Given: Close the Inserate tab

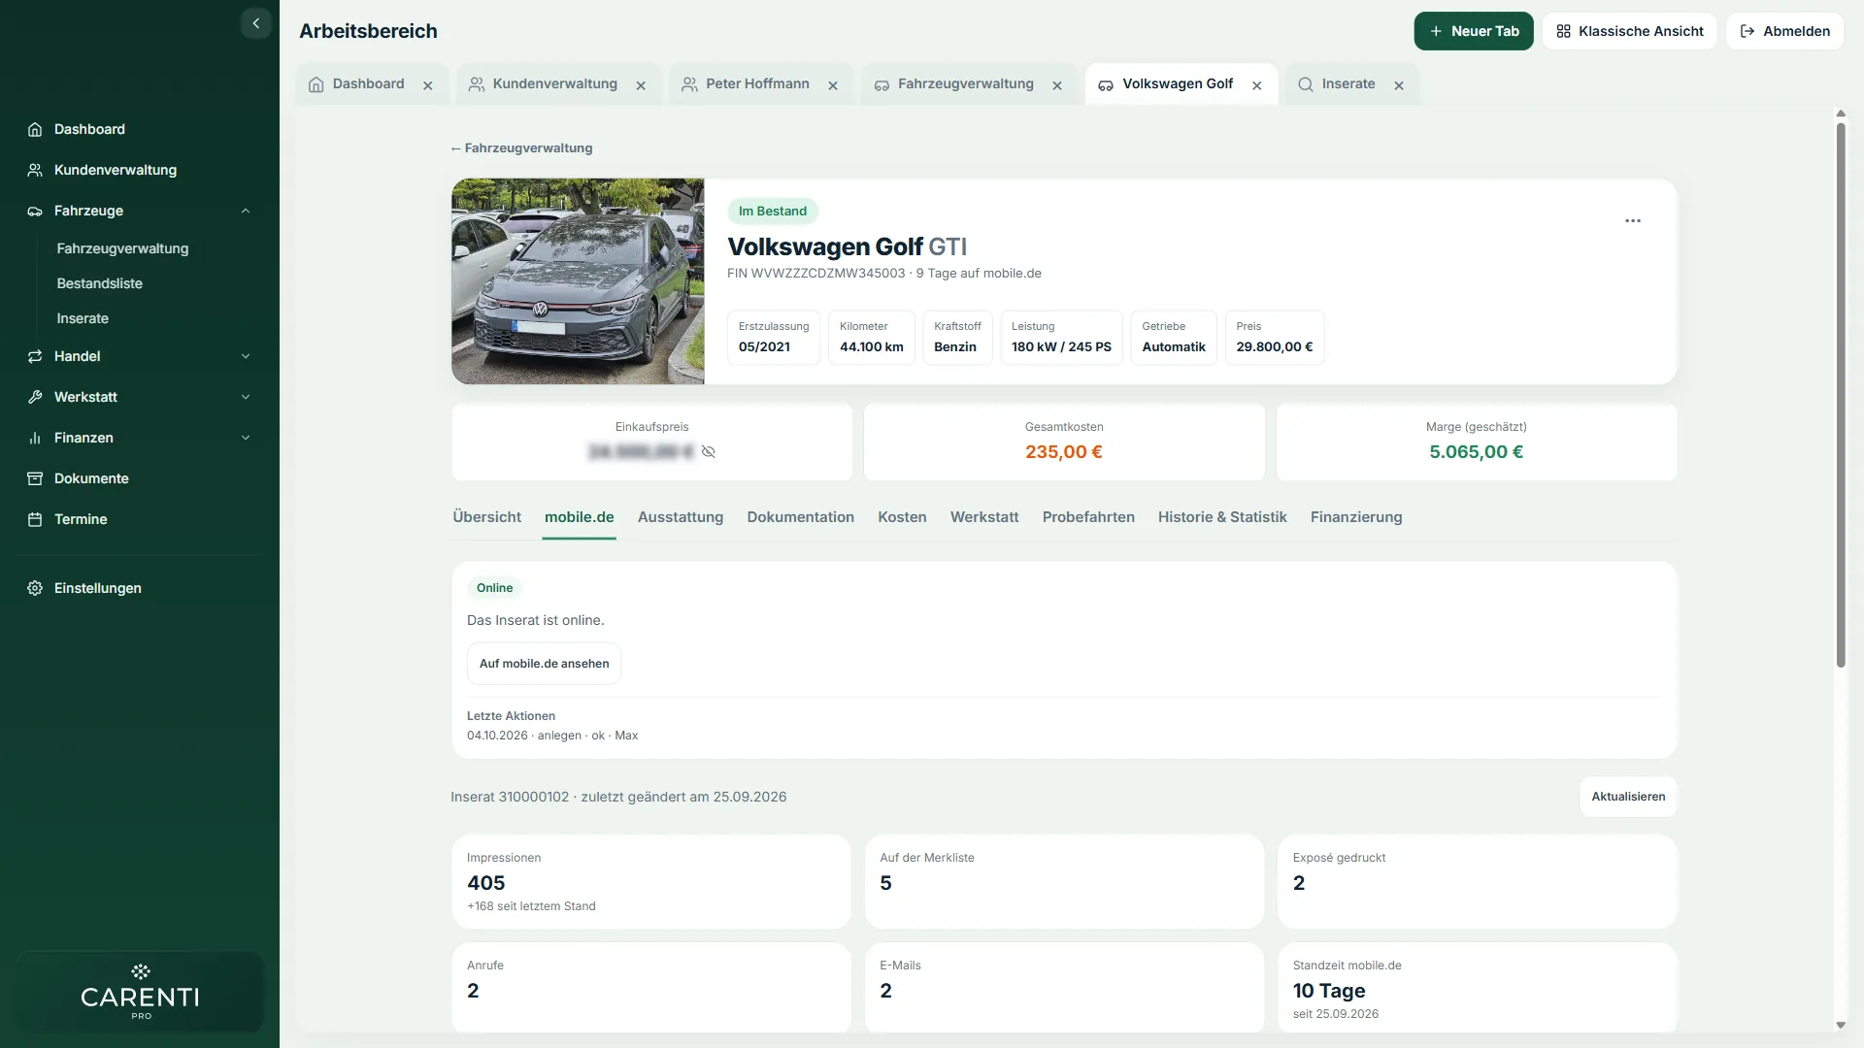Looking at the screenshot, I should [x=1399, y=85].
